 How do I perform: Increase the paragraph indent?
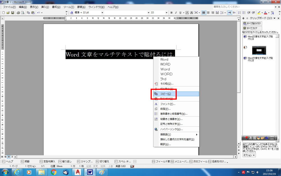[x=253, y=13]
